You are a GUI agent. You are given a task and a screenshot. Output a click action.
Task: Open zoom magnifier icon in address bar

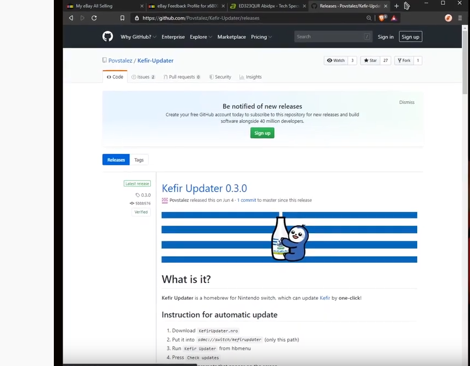click(x=369, y=18)
